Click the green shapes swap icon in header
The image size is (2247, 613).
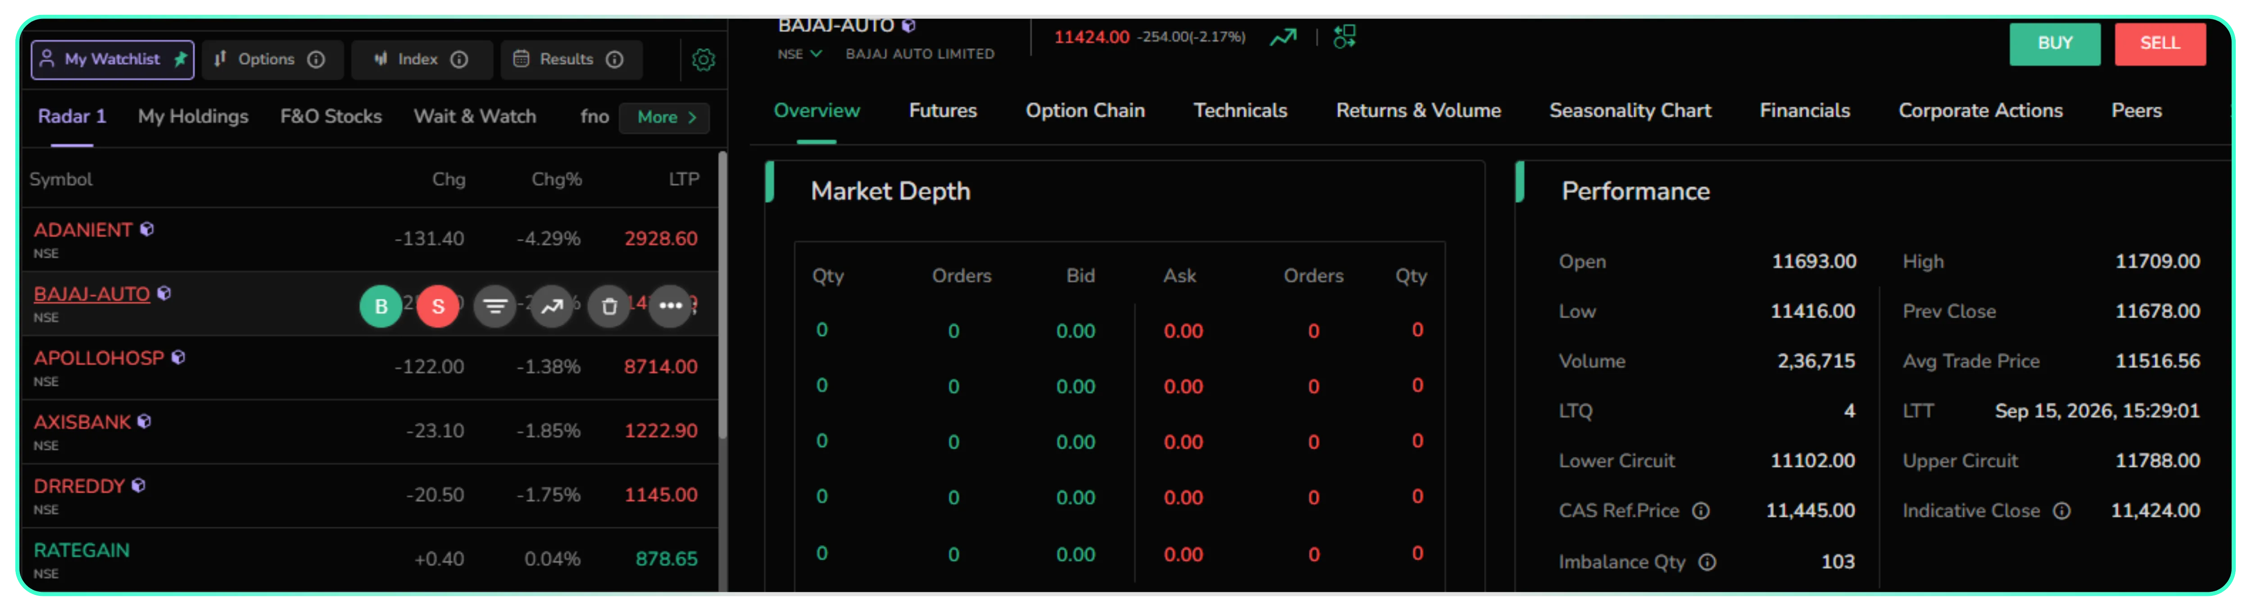[1344, 36]
